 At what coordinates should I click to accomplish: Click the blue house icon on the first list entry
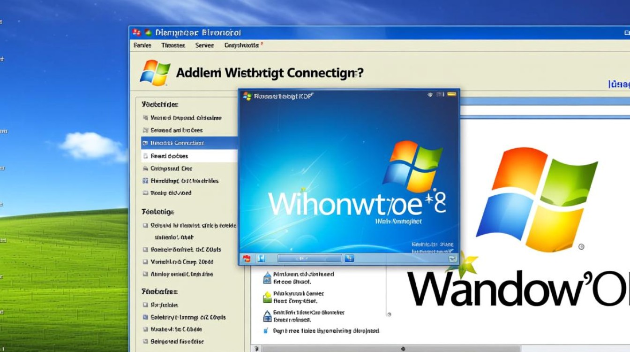pos(267,277)
